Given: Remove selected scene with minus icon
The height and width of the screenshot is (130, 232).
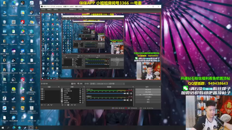Looking at the screenshot, I should pos(45,105).
